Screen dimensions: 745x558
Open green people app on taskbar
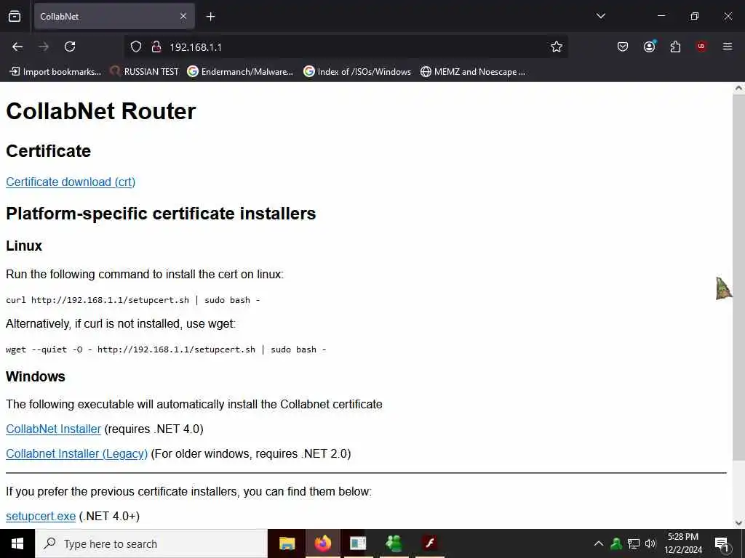click(394, 543)
